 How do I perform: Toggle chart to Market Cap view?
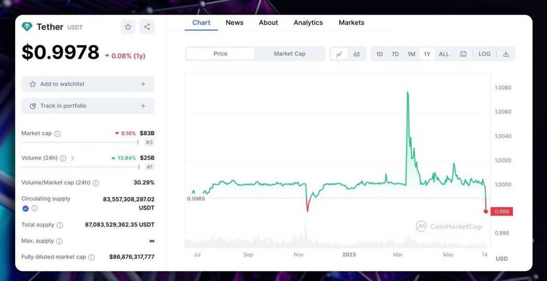289,54
